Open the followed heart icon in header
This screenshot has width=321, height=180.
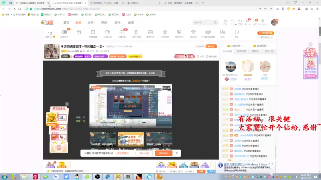233,22
